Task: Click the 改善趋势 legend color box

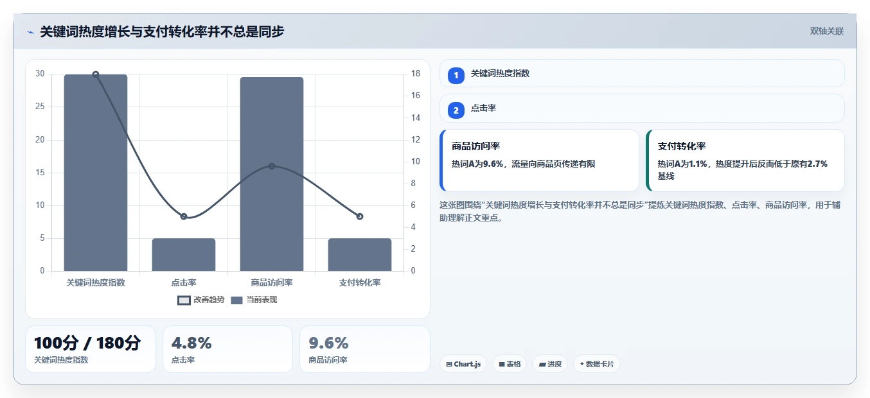Action: (x=184, y=300)
